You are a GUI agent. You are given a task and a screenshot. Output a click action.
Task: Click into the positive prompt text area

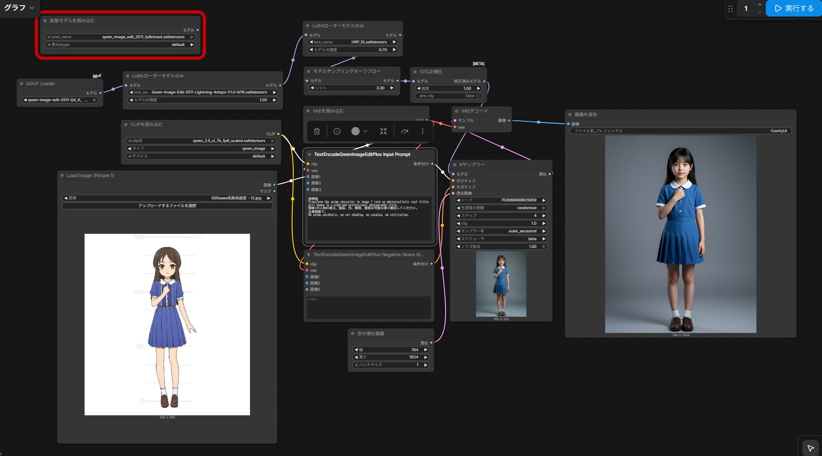369,217
